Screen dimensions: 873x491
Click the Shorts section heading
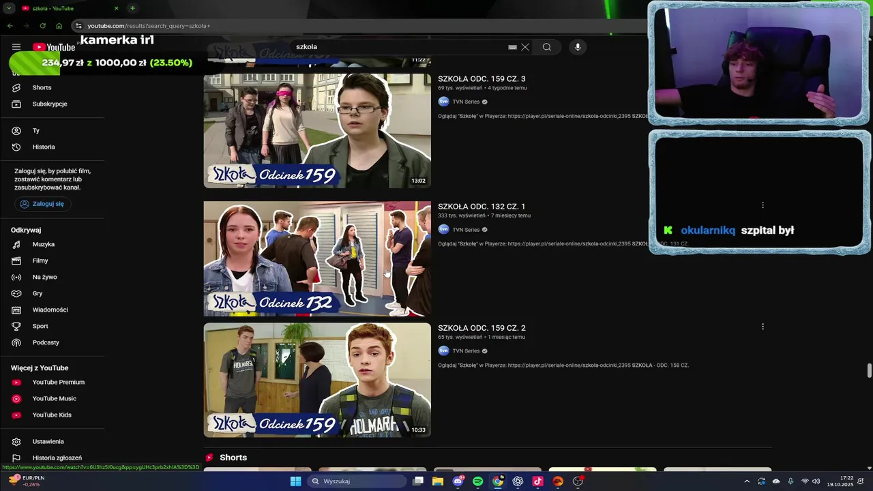pyautogui.click(x=233, y=458)
